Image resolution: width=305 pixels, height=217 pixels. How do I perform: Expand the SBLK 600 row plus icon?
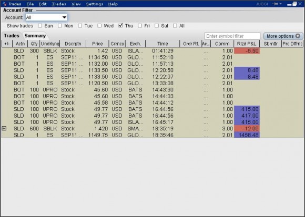4,128
